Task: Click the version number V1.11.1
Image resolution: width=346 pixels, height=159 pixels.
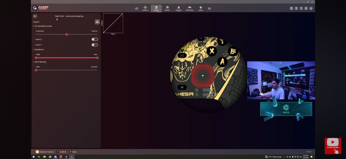Action: (309, 152)
